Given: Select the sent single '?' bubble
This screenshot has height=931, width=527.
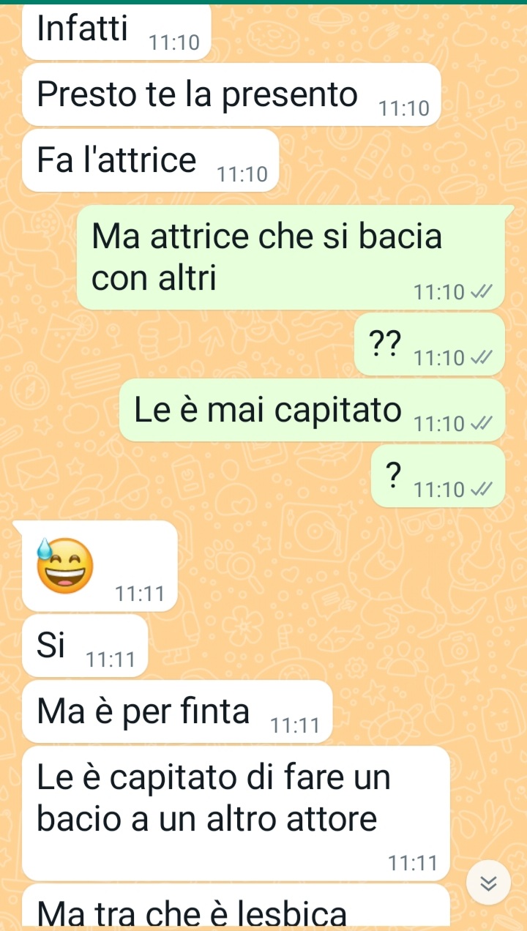Looking at the screenshot, I should tap(438, 476).
